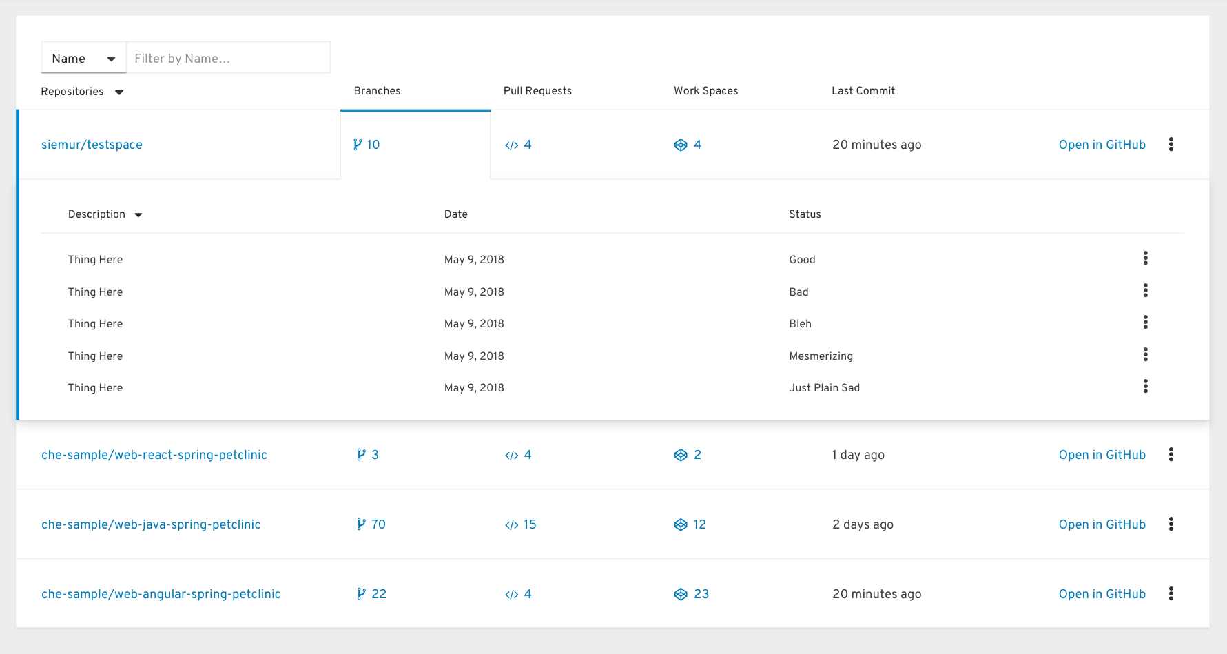Open the kebab menu on the Bad status row
Image resolution: width=1227 pixels, height=654 pixels.
pyautogui.click(x=1145, y=290)
